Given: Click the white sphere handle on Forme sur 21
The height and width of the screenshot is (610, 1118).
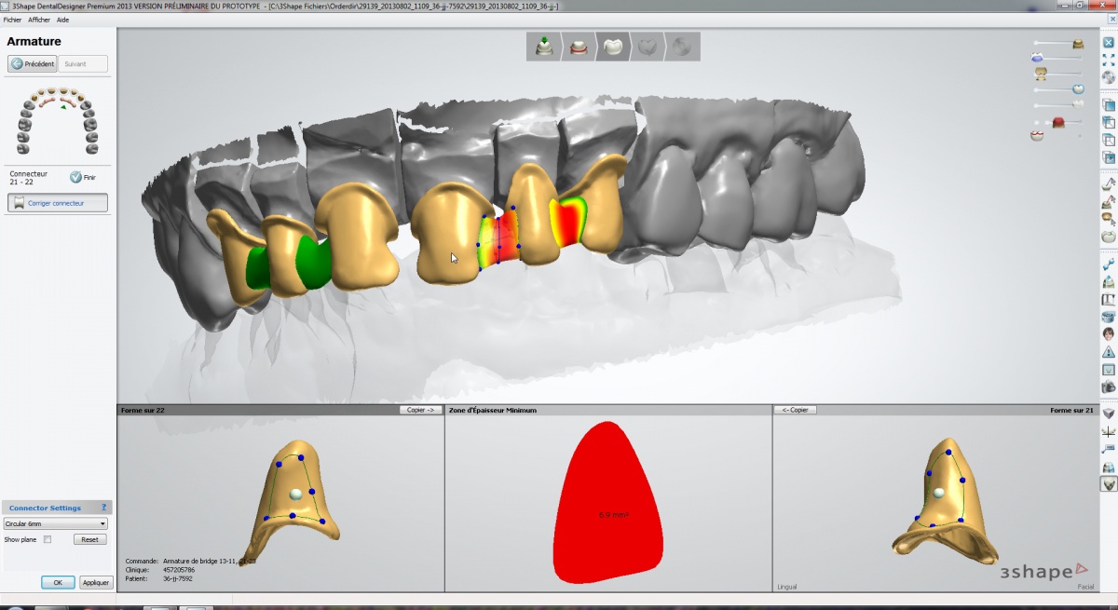Looking at the screenshot, I should click(939, 493).
